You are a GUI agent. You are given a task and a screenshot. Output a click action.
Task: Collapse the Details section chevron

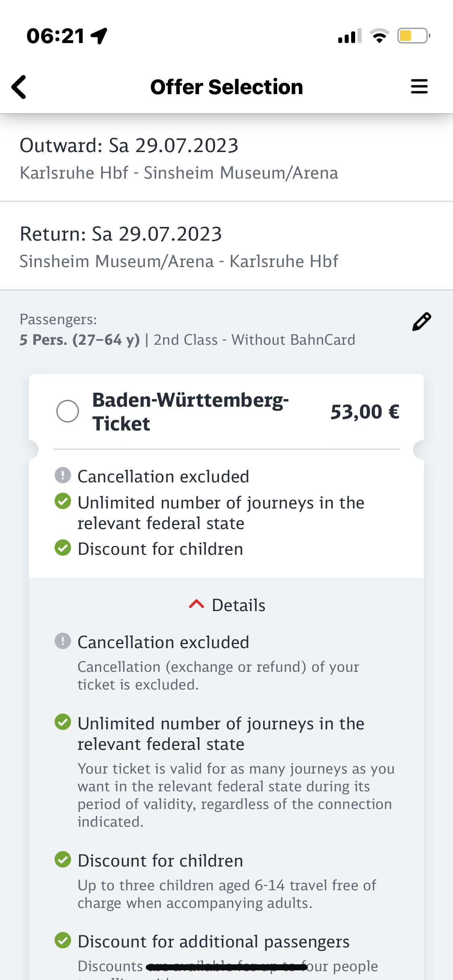197,604
